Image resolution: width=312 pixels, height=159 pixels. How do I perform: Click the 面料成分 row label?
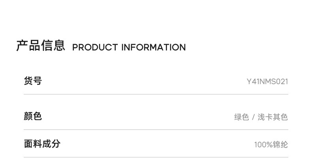pyautogui.click(x=42, y=144)
